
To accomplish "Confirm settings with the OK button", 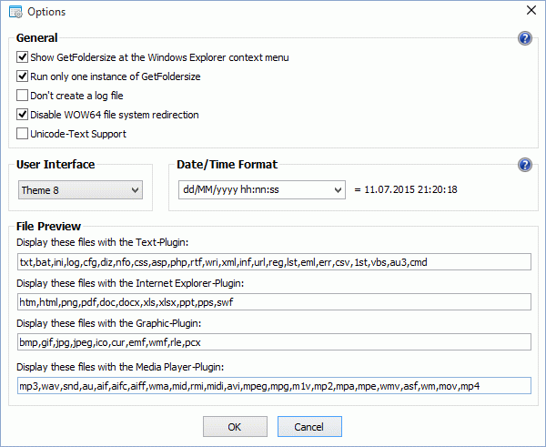I will pos(235,426).
